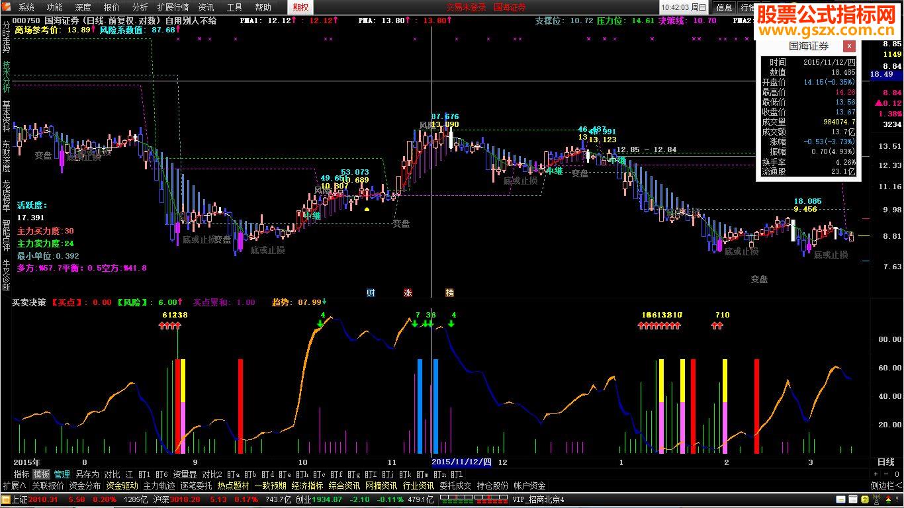The image size is (904, 508).
Task: Open the 工具 menu
Action: point(234,7)
